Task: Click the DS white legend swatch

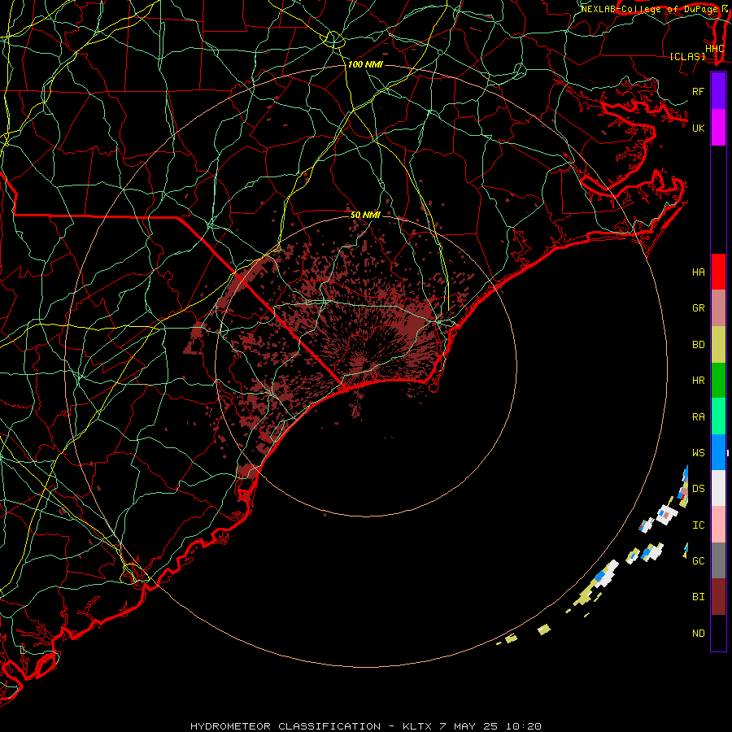Action: click(x=718, y=488)
